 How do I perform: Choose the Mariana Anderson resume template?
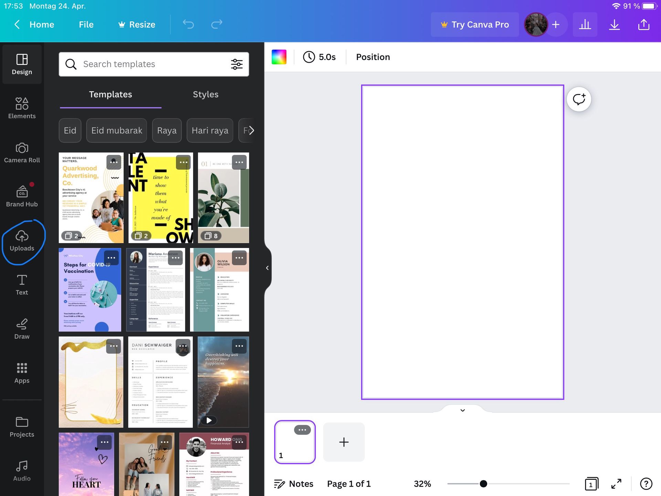[156, 290]
